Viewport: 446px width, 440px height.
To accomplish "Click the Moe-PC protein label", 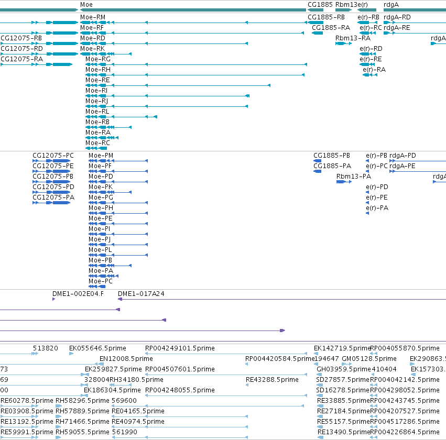I will (x=101, y=281).
